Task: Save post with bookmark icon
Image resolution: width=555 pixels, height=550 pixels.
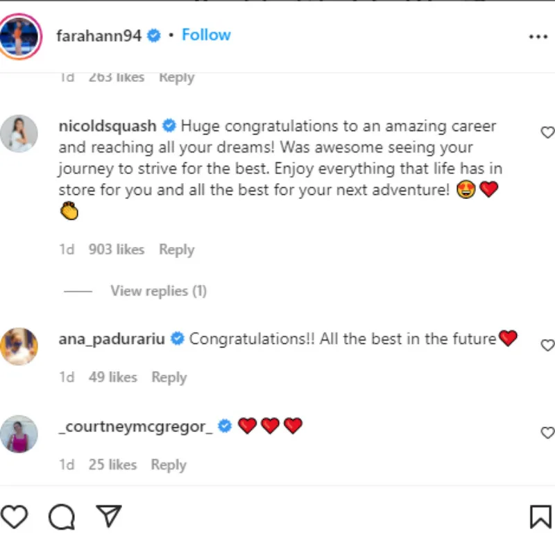Action: click(540, 517)
